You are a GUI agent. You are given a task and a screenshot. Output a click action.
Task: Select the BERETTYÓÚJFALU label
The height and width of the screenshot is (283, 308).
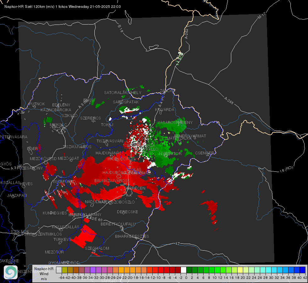(118, 224)
